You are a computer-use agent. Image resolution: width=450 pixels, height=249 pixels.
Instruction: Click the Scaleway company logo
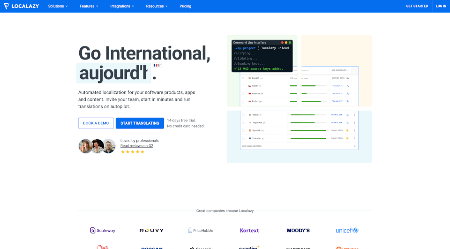coord(103,230)
